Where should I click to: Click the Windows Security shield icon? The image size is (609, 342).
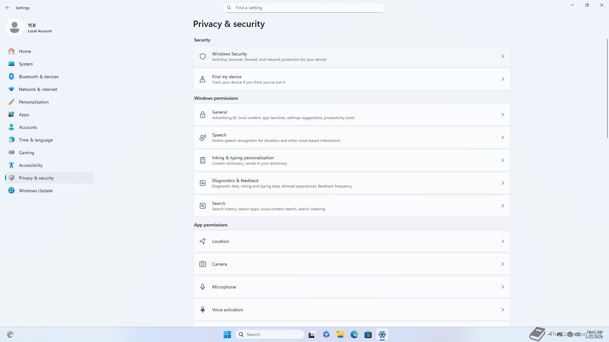point(202,56)
